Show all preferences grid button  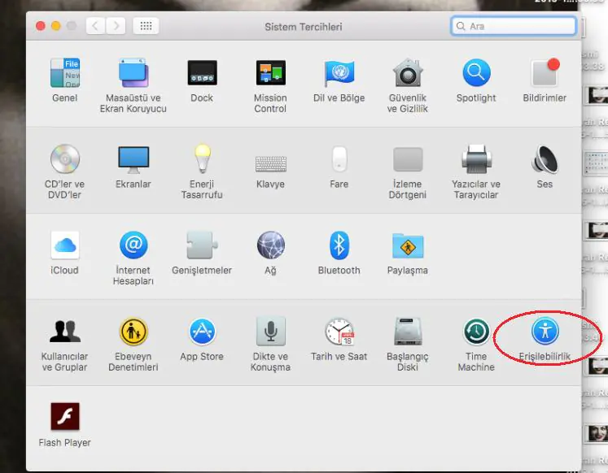click(x=146, y=26)
